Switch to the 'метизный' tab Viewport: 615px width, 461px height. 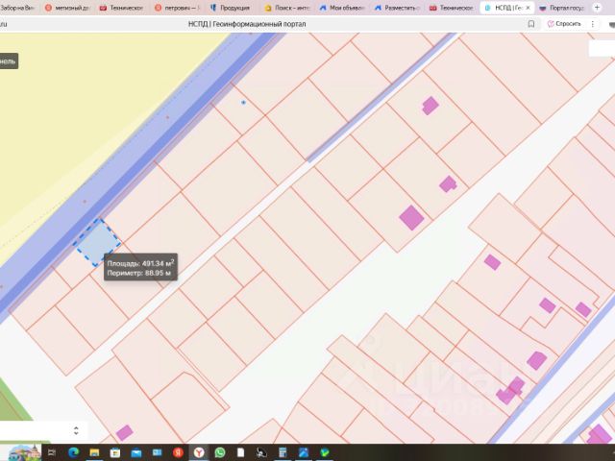(67, 8)
